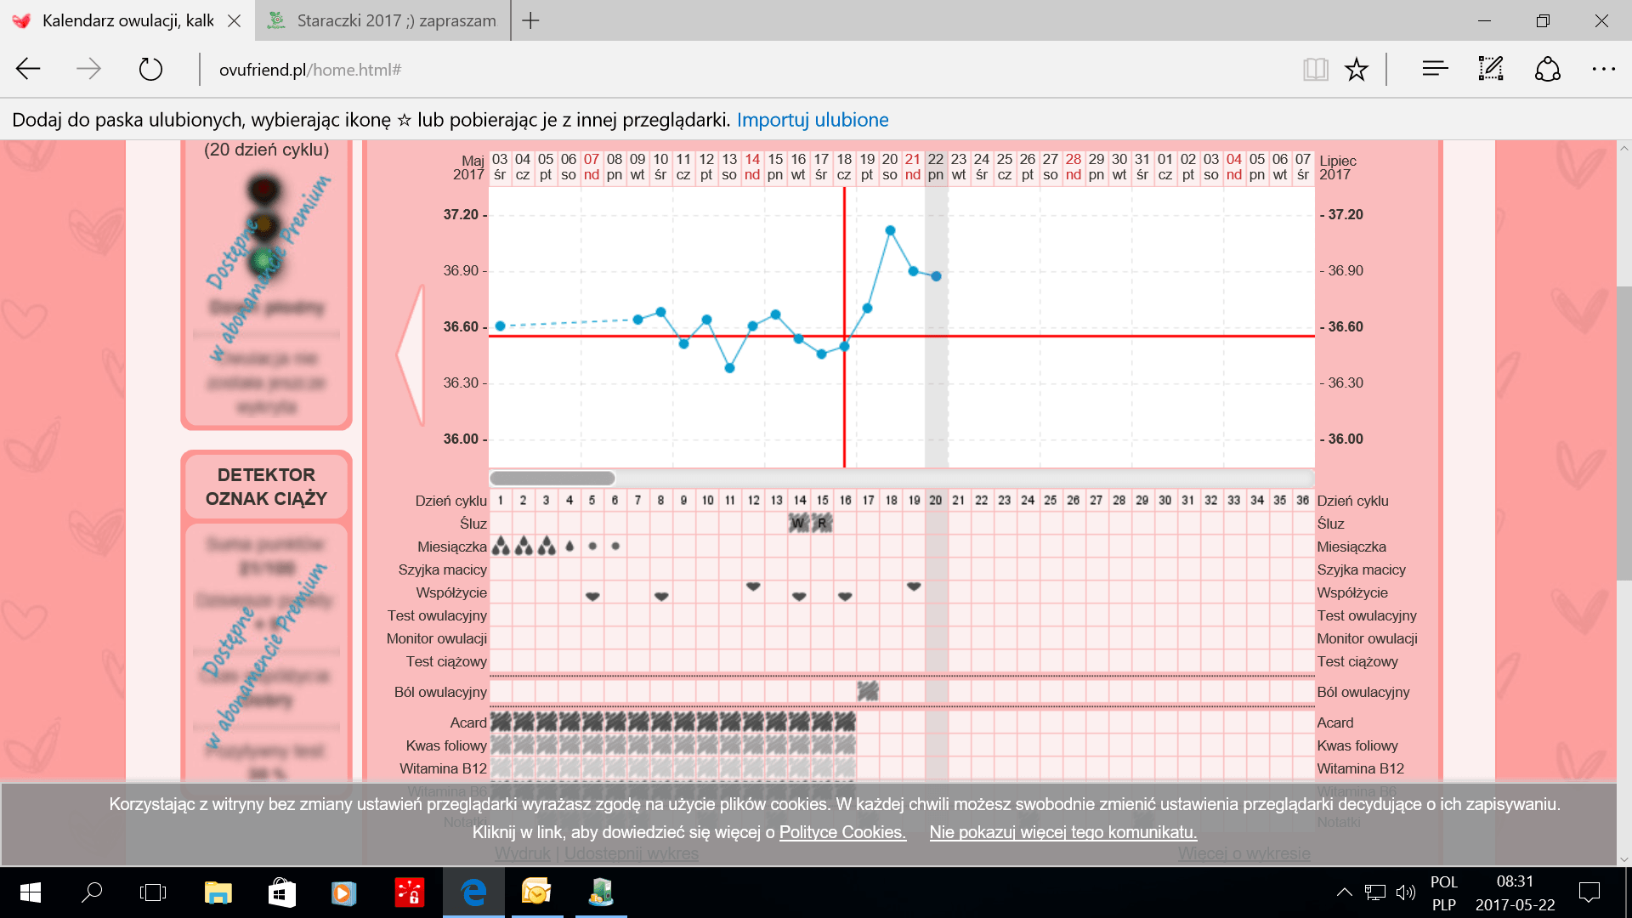This screenshot has height=918, width=1632.
Task: Click intercourse heart on day 8
Action: 661,596
